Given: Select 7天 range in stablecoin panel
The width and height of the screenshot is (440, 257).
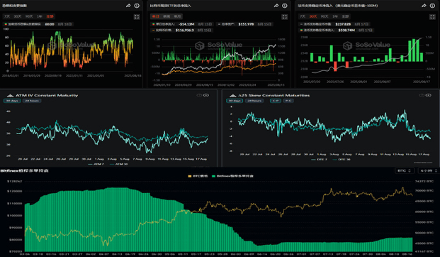Looking at the screenshot, I should coord(303,16).
